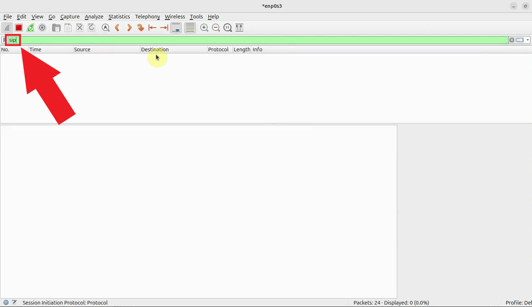Clear the display filter with X
Viewport: 532px width, 307px height.
click(512, 40)
